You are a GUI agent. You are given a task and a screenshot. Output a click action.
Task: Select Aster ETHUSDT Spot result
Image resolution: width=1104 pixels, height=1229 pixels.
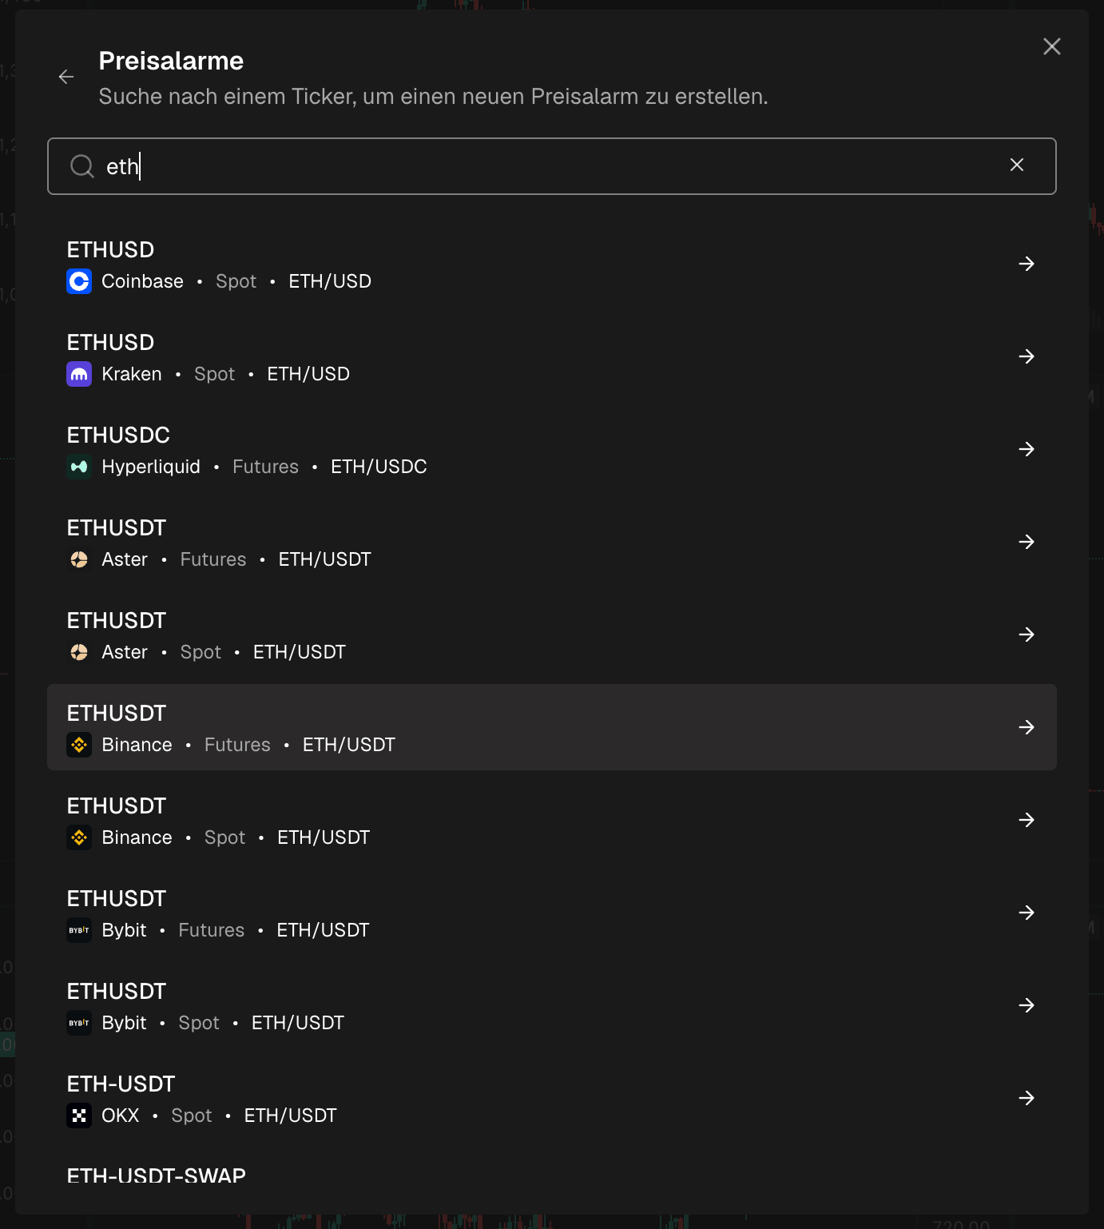coord(552,634)
